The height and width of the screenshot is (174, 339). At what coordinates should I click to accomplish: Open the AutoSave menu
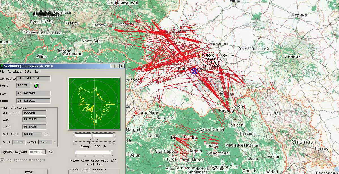click(14, 72)
